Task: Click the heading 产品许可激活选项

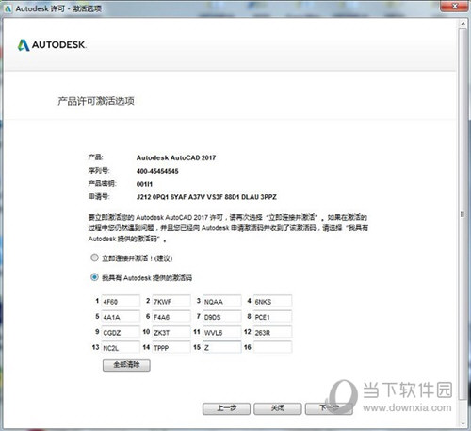Action: 96,101
